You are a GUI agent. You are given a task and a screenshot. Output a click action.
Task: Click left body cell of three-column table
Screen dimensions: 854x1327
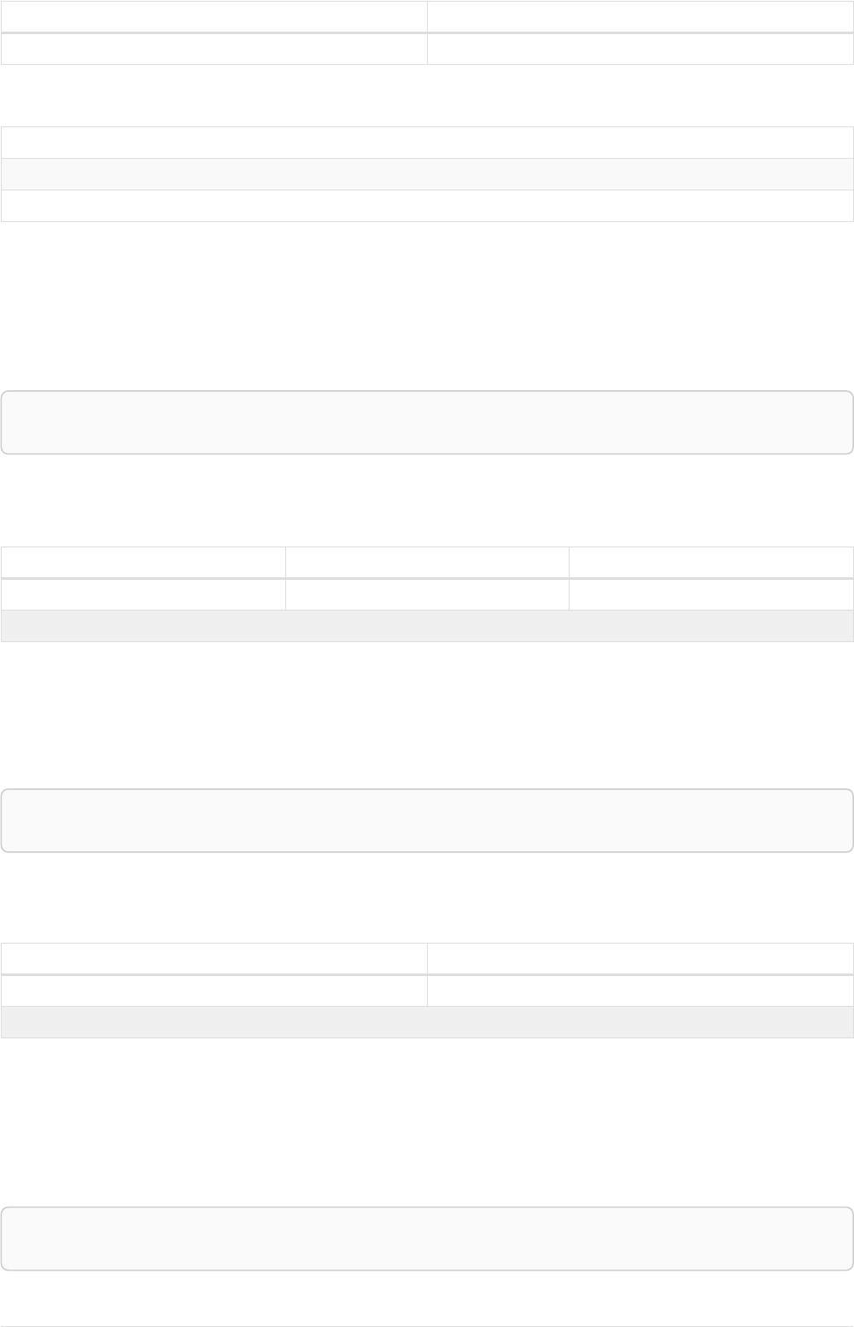143,594
